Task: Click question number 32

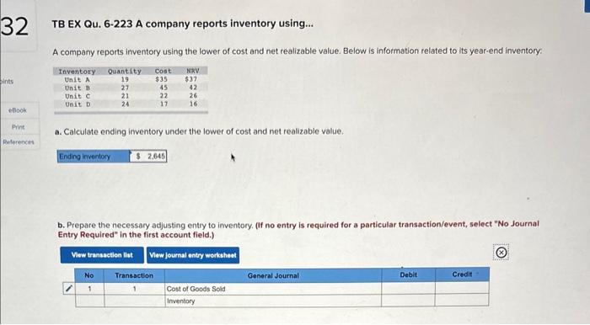Action: [14, 26]
